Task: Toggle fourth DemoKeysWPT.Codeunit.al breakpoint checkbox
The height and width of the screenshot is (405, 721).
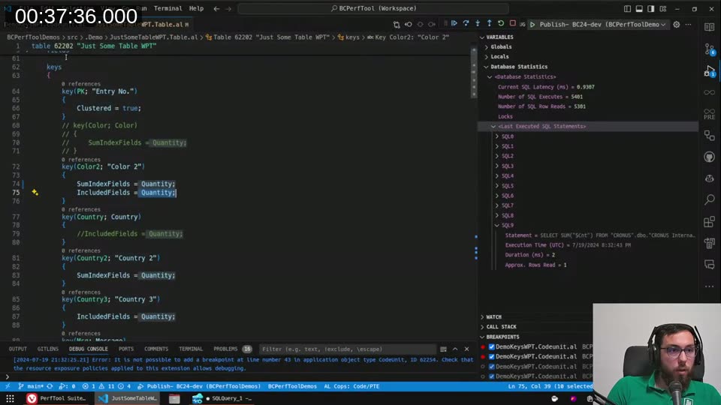Action: click(x=491, y=376)
